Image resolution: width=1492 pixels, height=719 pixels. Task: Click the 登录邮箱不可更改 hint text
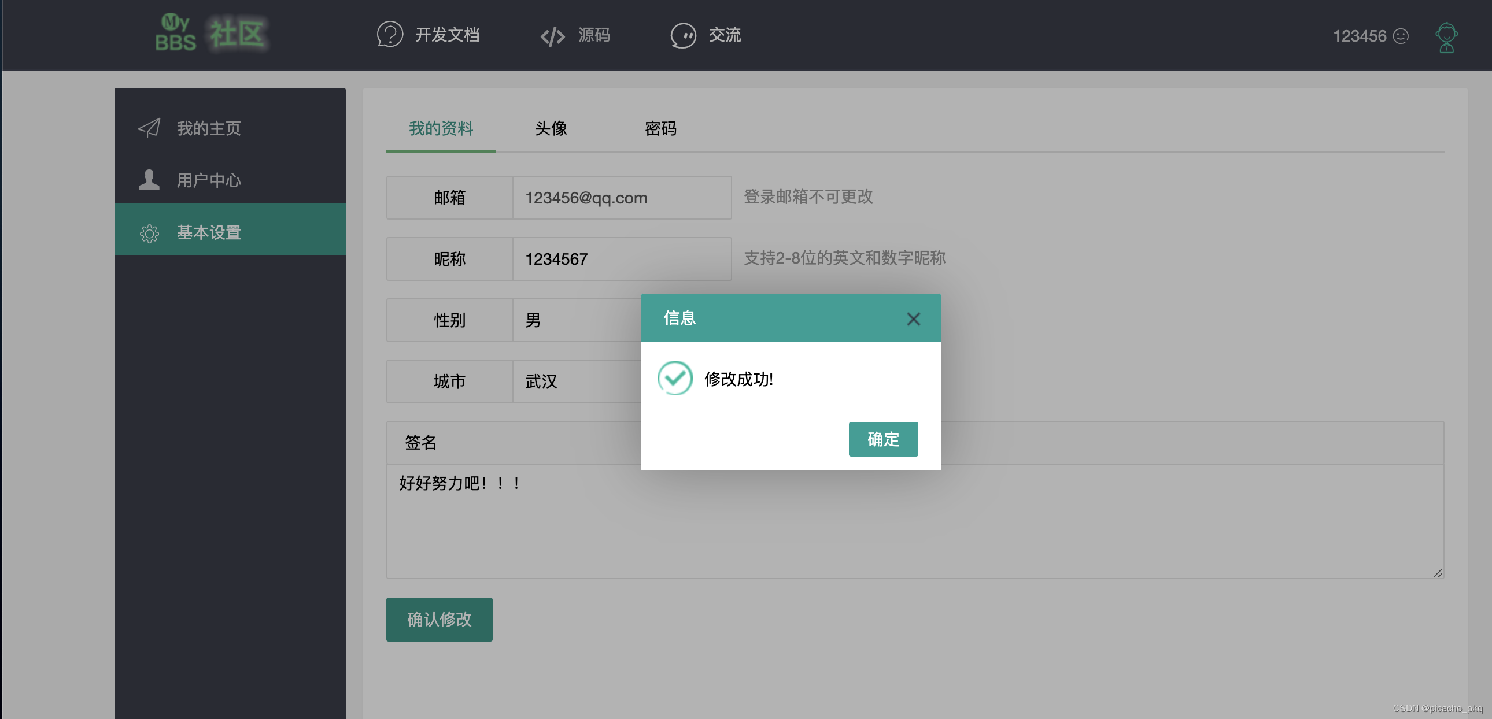pyautogui.click(x=808, y=197)
